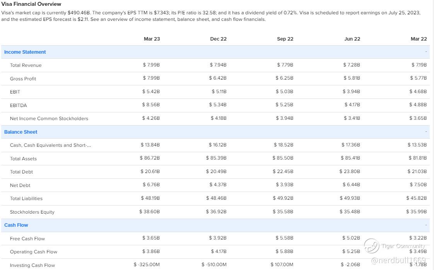434x270 pixels.
Task: Click the Stockholders Equity row label
Action: (32, 212)
